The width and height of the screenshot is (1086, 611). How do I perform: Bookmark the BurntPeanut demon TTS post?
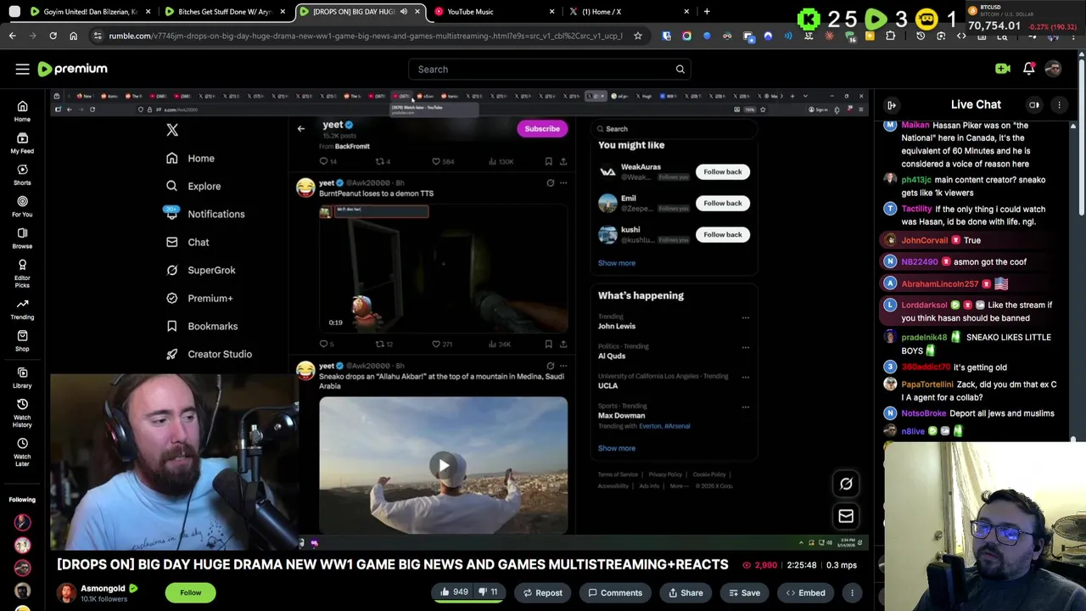click(548, 344)
